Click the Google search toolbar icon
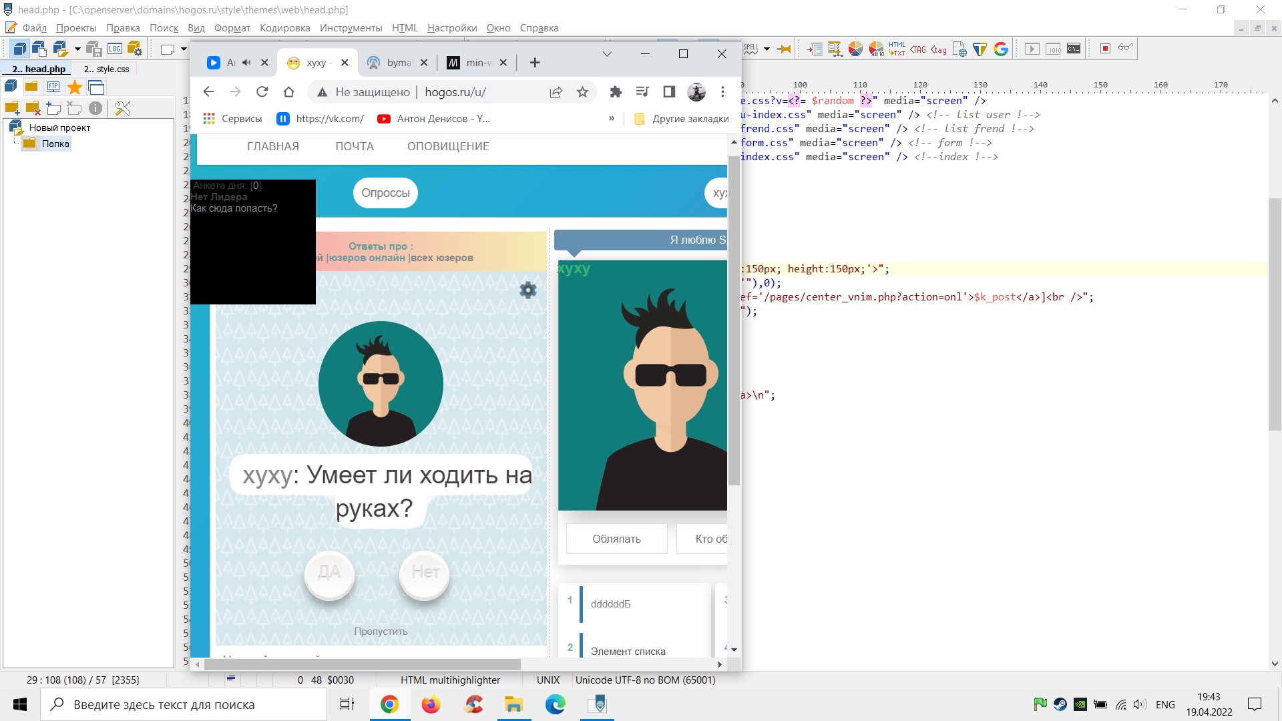The height and width of the screenshot is (721, 1282). click(x=1000, y=49)
